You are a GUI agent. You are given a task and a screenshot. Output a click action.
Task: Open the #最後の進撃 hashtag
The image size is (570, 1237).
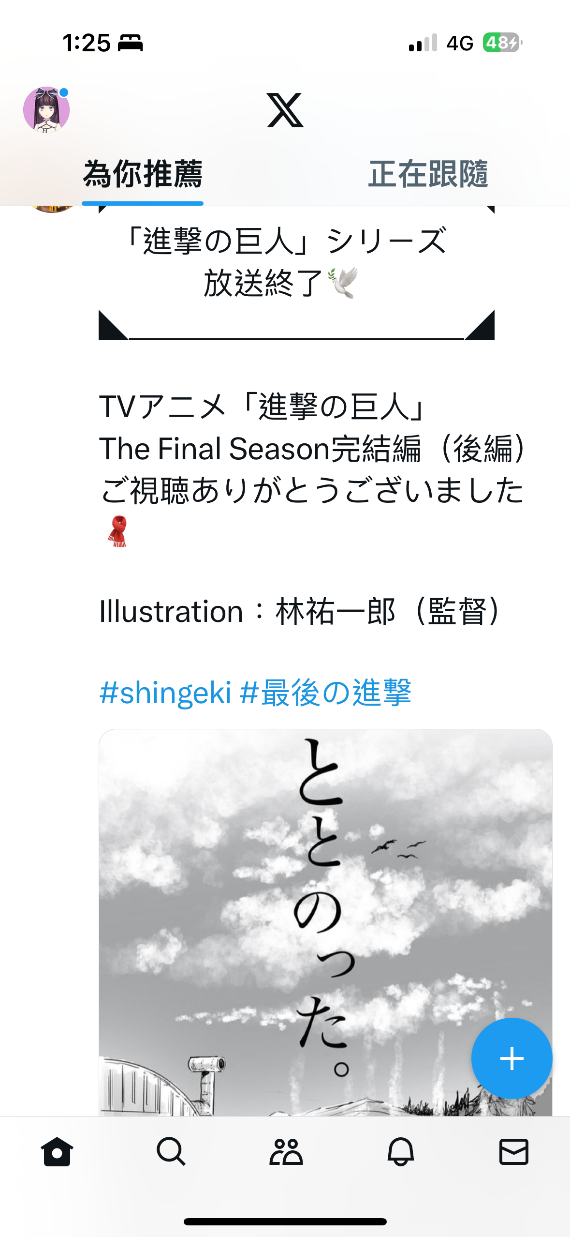tap(325, 693)
